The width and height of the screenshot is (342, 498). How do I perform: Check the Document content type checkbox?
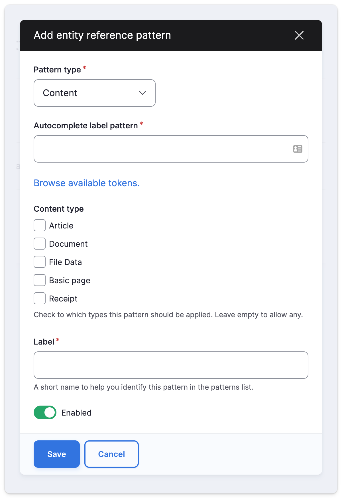click(x=40, y=244)
